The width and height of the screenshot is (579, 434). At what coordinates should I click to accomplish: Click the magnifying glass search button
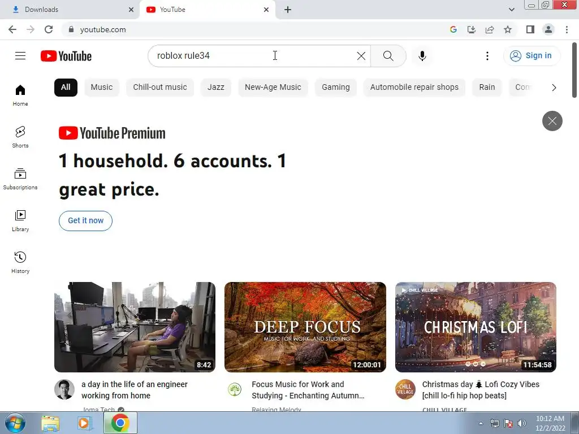(x=388, y=56)
